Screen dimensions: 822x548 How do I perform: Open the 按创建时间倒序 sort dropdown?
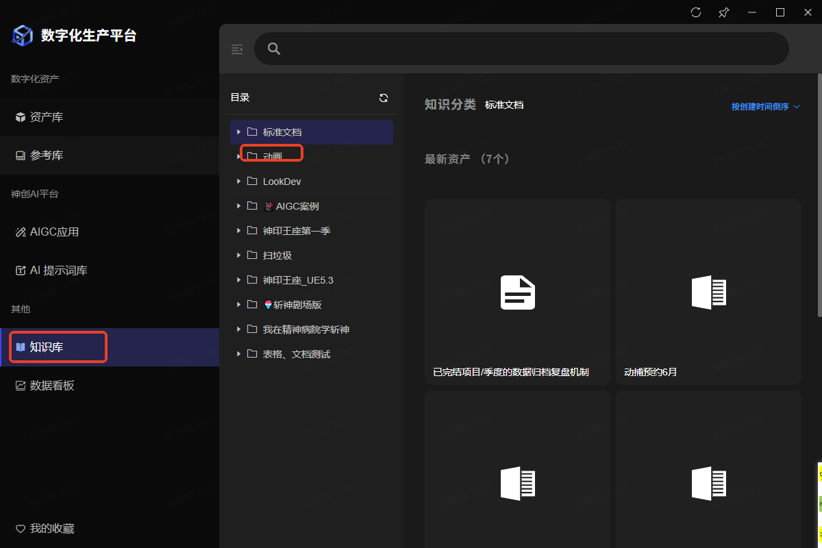[x=765, y=107]
